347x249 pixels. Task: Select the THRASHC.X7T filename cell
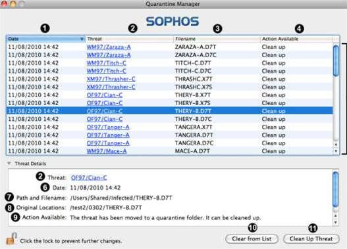click(x=194, y=79)
